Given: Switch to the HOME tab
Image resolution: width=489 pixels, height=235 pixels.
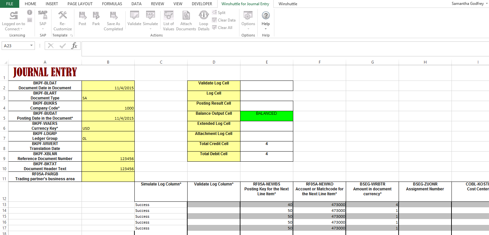Looking at the screenshot, I should (31, 4).
